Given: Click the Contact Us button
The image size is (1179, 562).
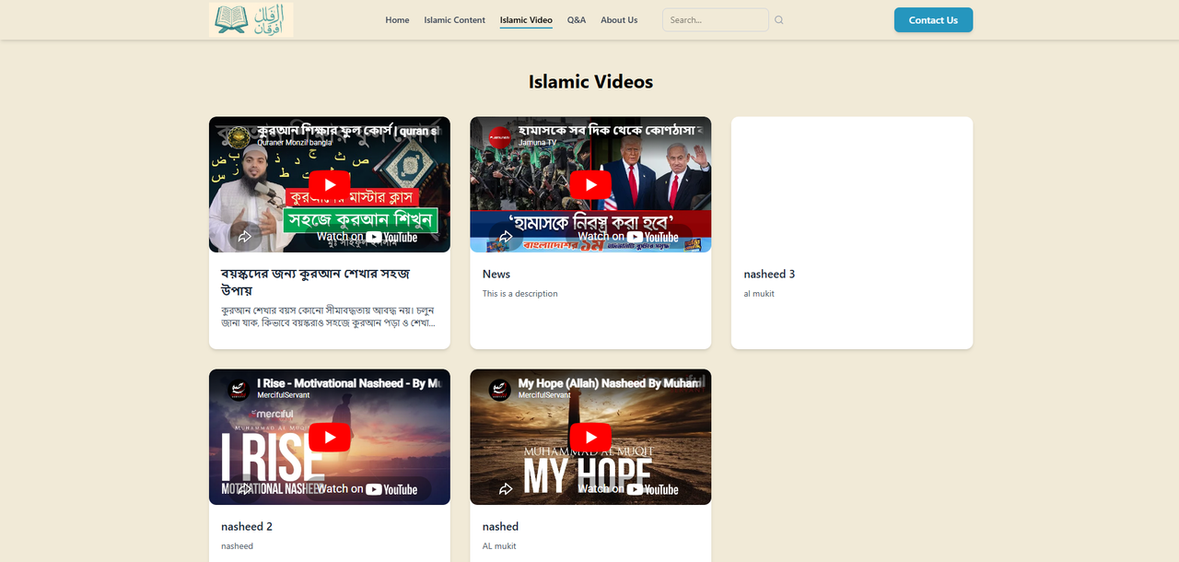Looking at the screenshot, I should [x=933, y=20].
